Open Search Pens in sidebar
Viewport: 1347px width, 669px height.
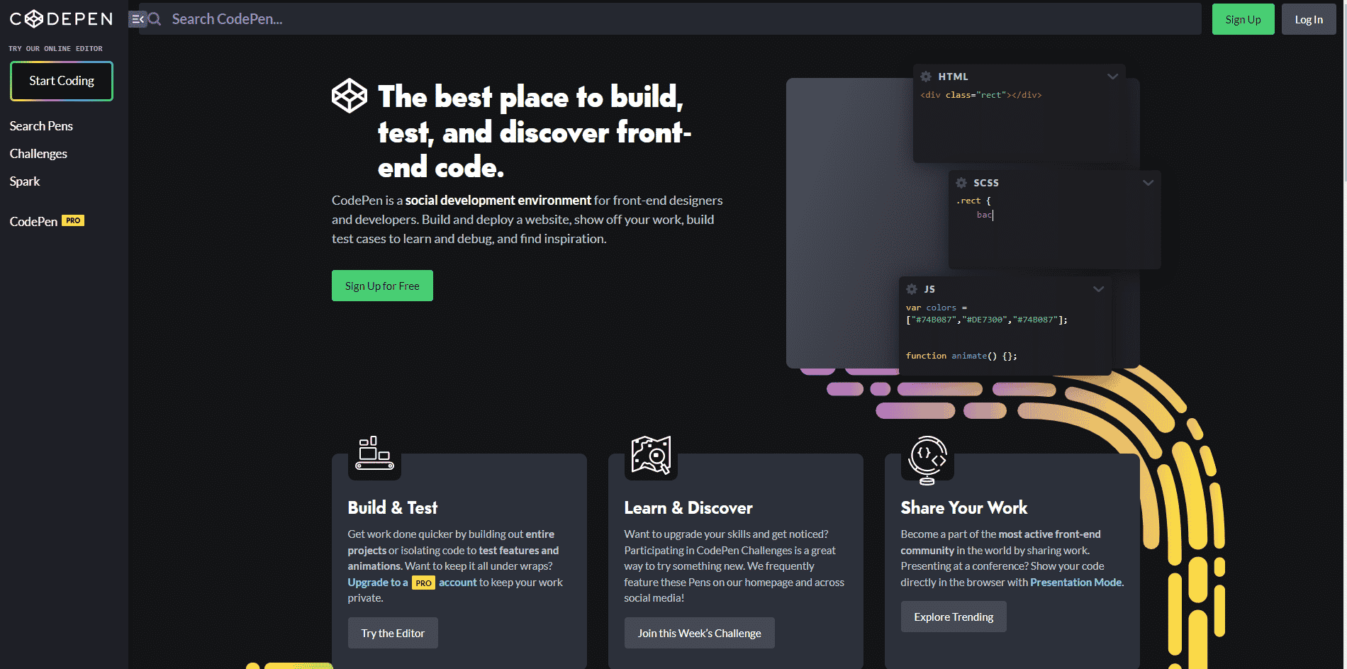tap(41, 126)
